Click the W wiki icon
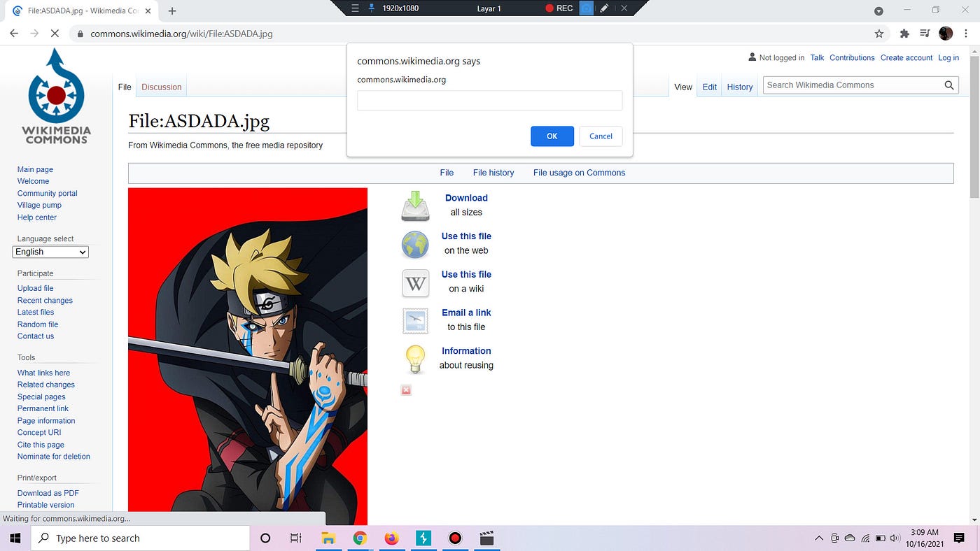Image resolution: width=980 pixels, height=551 pixels. coord(415,283)
